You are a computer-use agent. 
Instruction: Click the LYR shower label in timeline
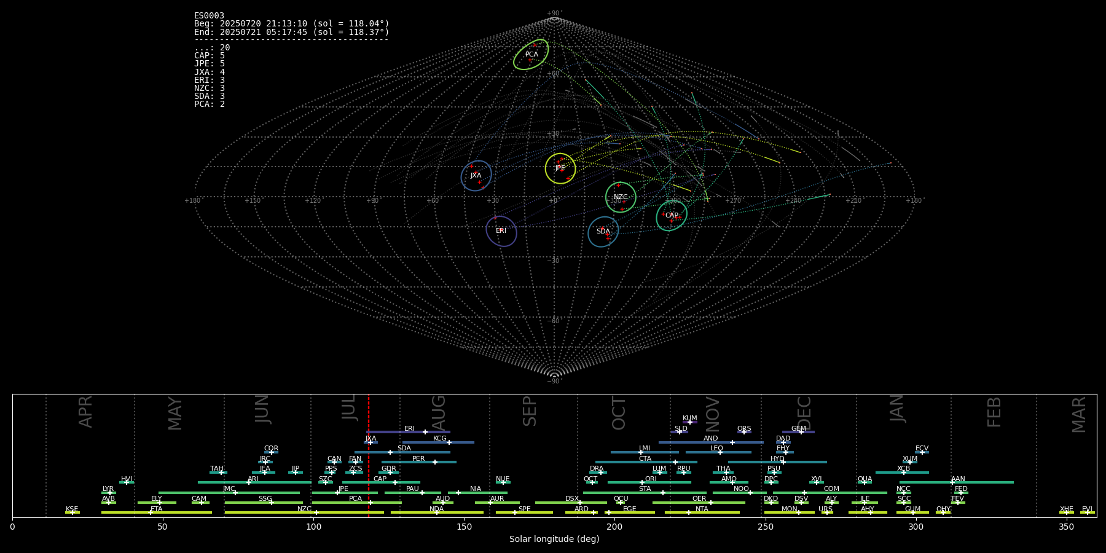point(108,489)
